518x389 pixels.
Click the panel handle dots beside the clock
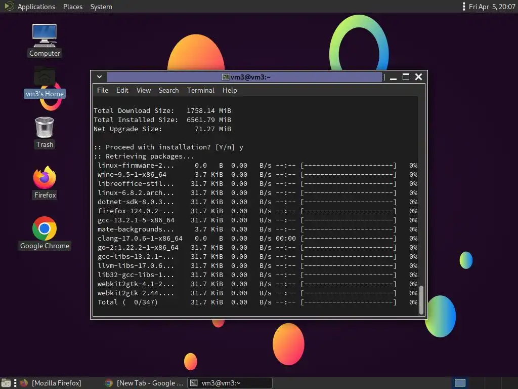pyautogui.click(x=464, y=6)
